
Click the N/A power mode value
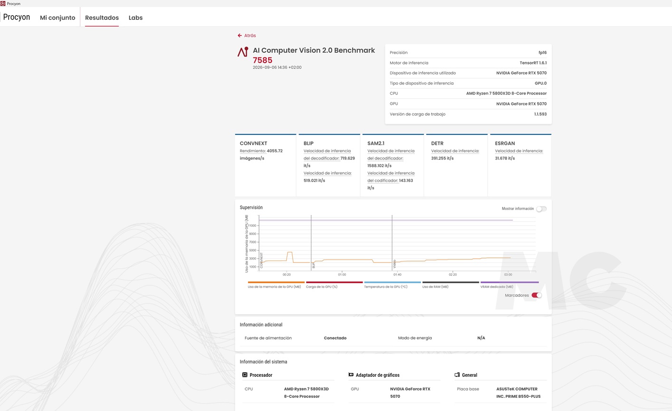(481, 338)
